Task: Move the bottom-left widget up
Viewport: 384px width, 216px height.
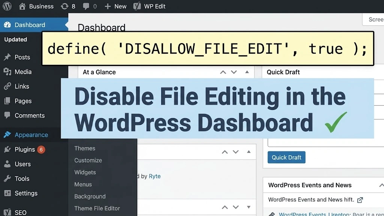Action: (225, 207)
